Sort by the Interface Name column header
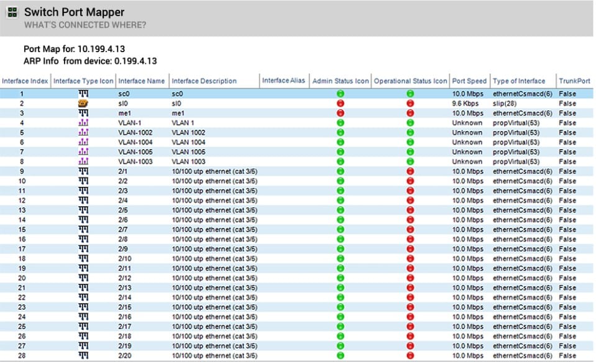 [142, 81]
